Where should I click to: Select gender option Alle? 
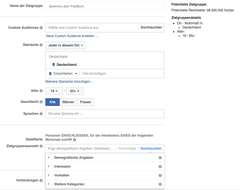tap(53, 102)
